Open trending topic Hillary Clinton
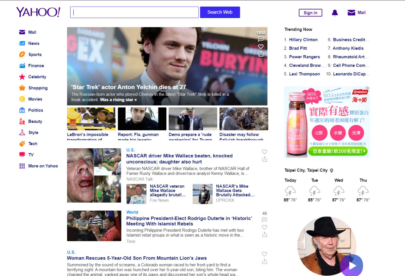The width and height of the screenshot is (405, 276). pos(303,40)
